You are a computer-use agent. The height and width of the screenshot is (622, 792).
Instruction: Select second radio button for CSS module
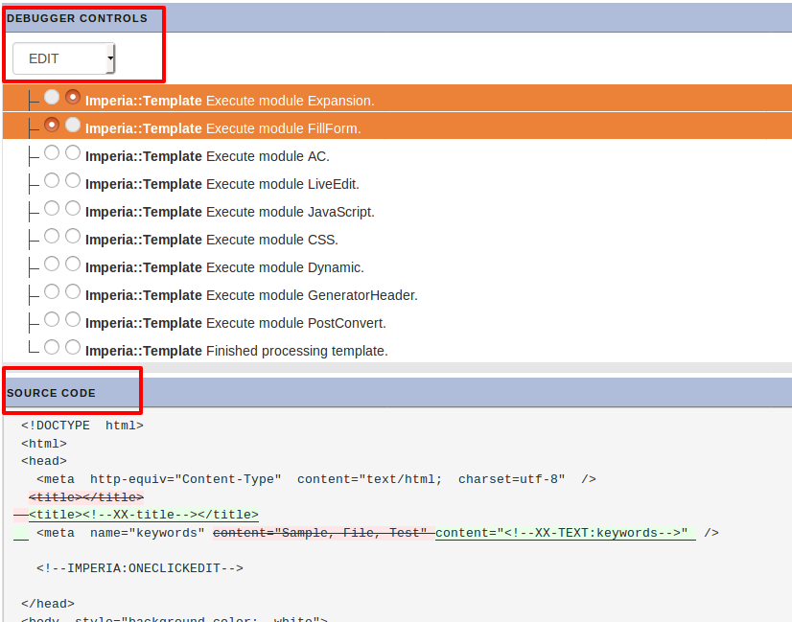[x=73, y=236]
